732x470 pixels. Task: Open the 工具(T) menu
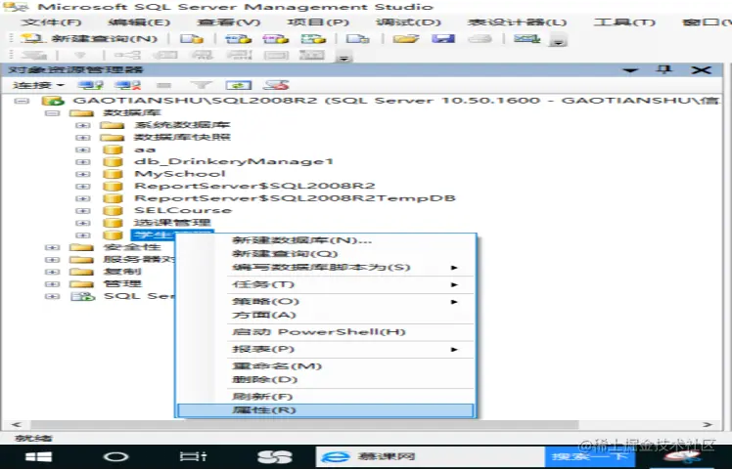624,22
